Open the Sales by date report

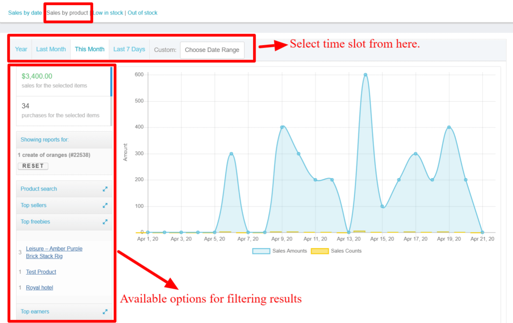(25, 13)
